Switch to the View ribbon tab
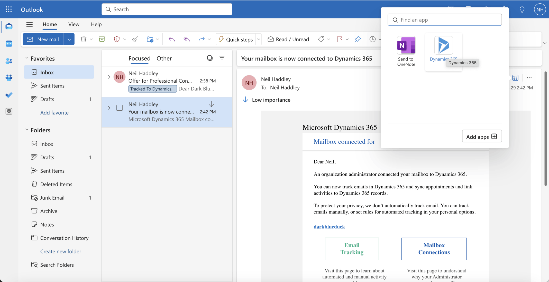Viewport: 549px width, 282px height. point(74,24)
